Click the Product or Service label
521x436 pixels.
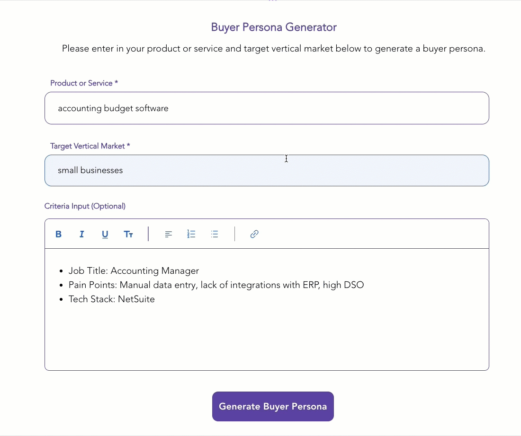click(84, 83)
